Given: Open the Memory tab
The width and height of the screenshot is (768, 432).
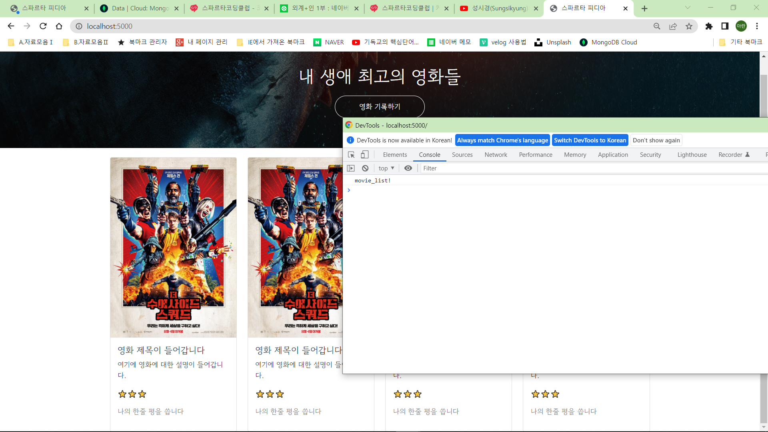Looking at the screenshot, I should pos(575,155).
